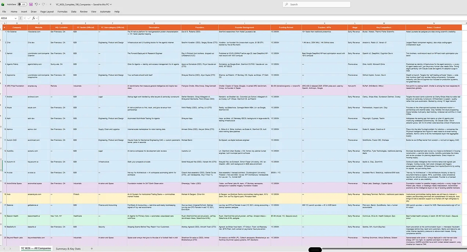Image resolution: width=467 pixels, height=252 pixels.
Task: Open the Data ribbon tab
Action: point(74,12)
